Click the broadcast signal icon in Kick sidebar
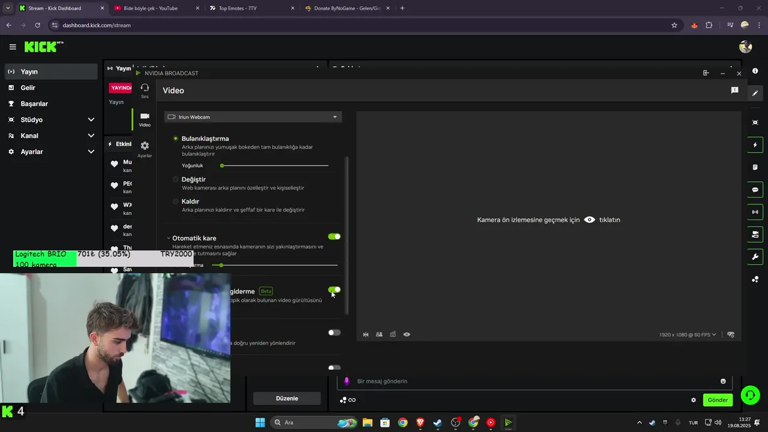This screenshot has width=768, height=432. click(755, 212)
